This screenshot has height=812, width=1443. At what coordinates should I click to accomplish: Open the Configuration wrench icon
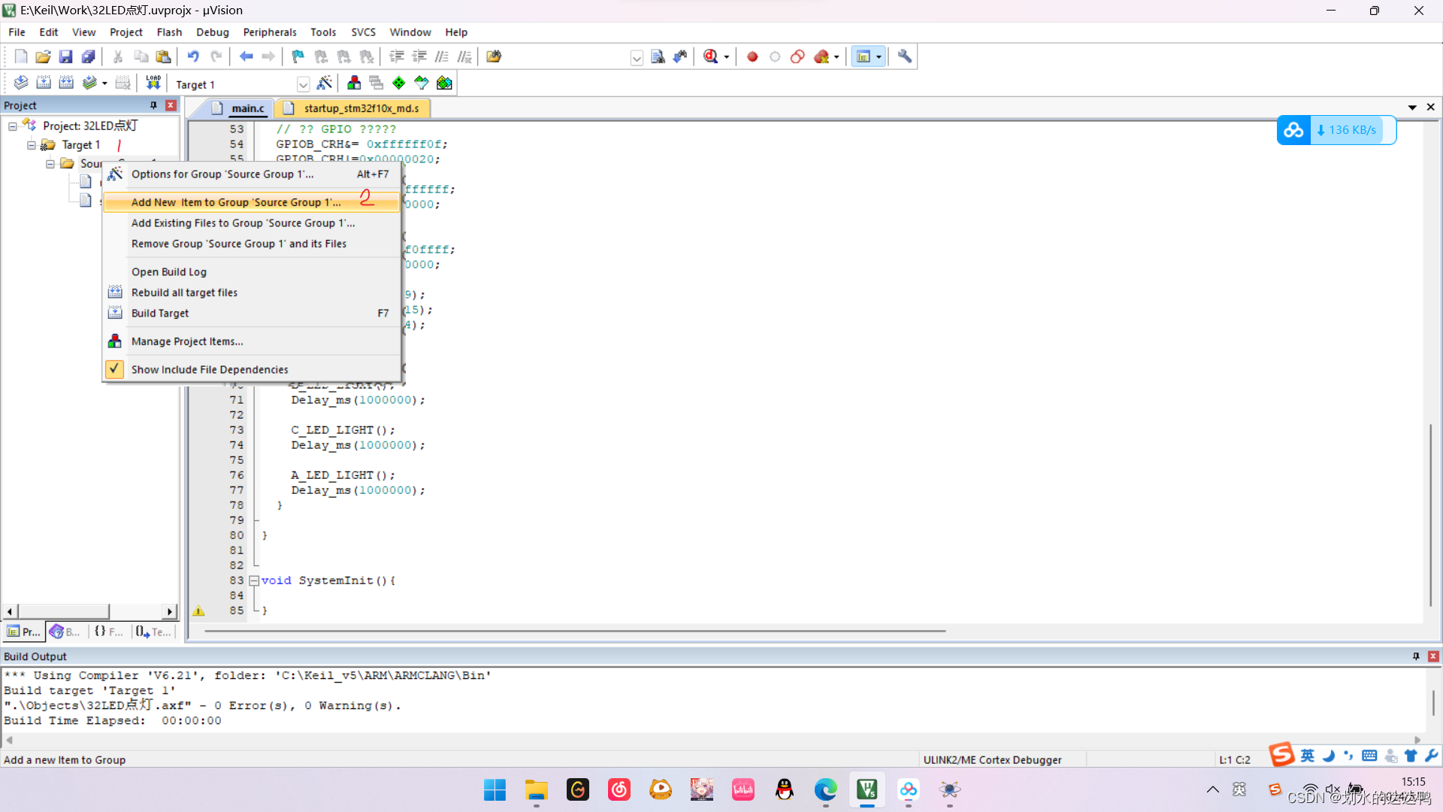[905, 56]
